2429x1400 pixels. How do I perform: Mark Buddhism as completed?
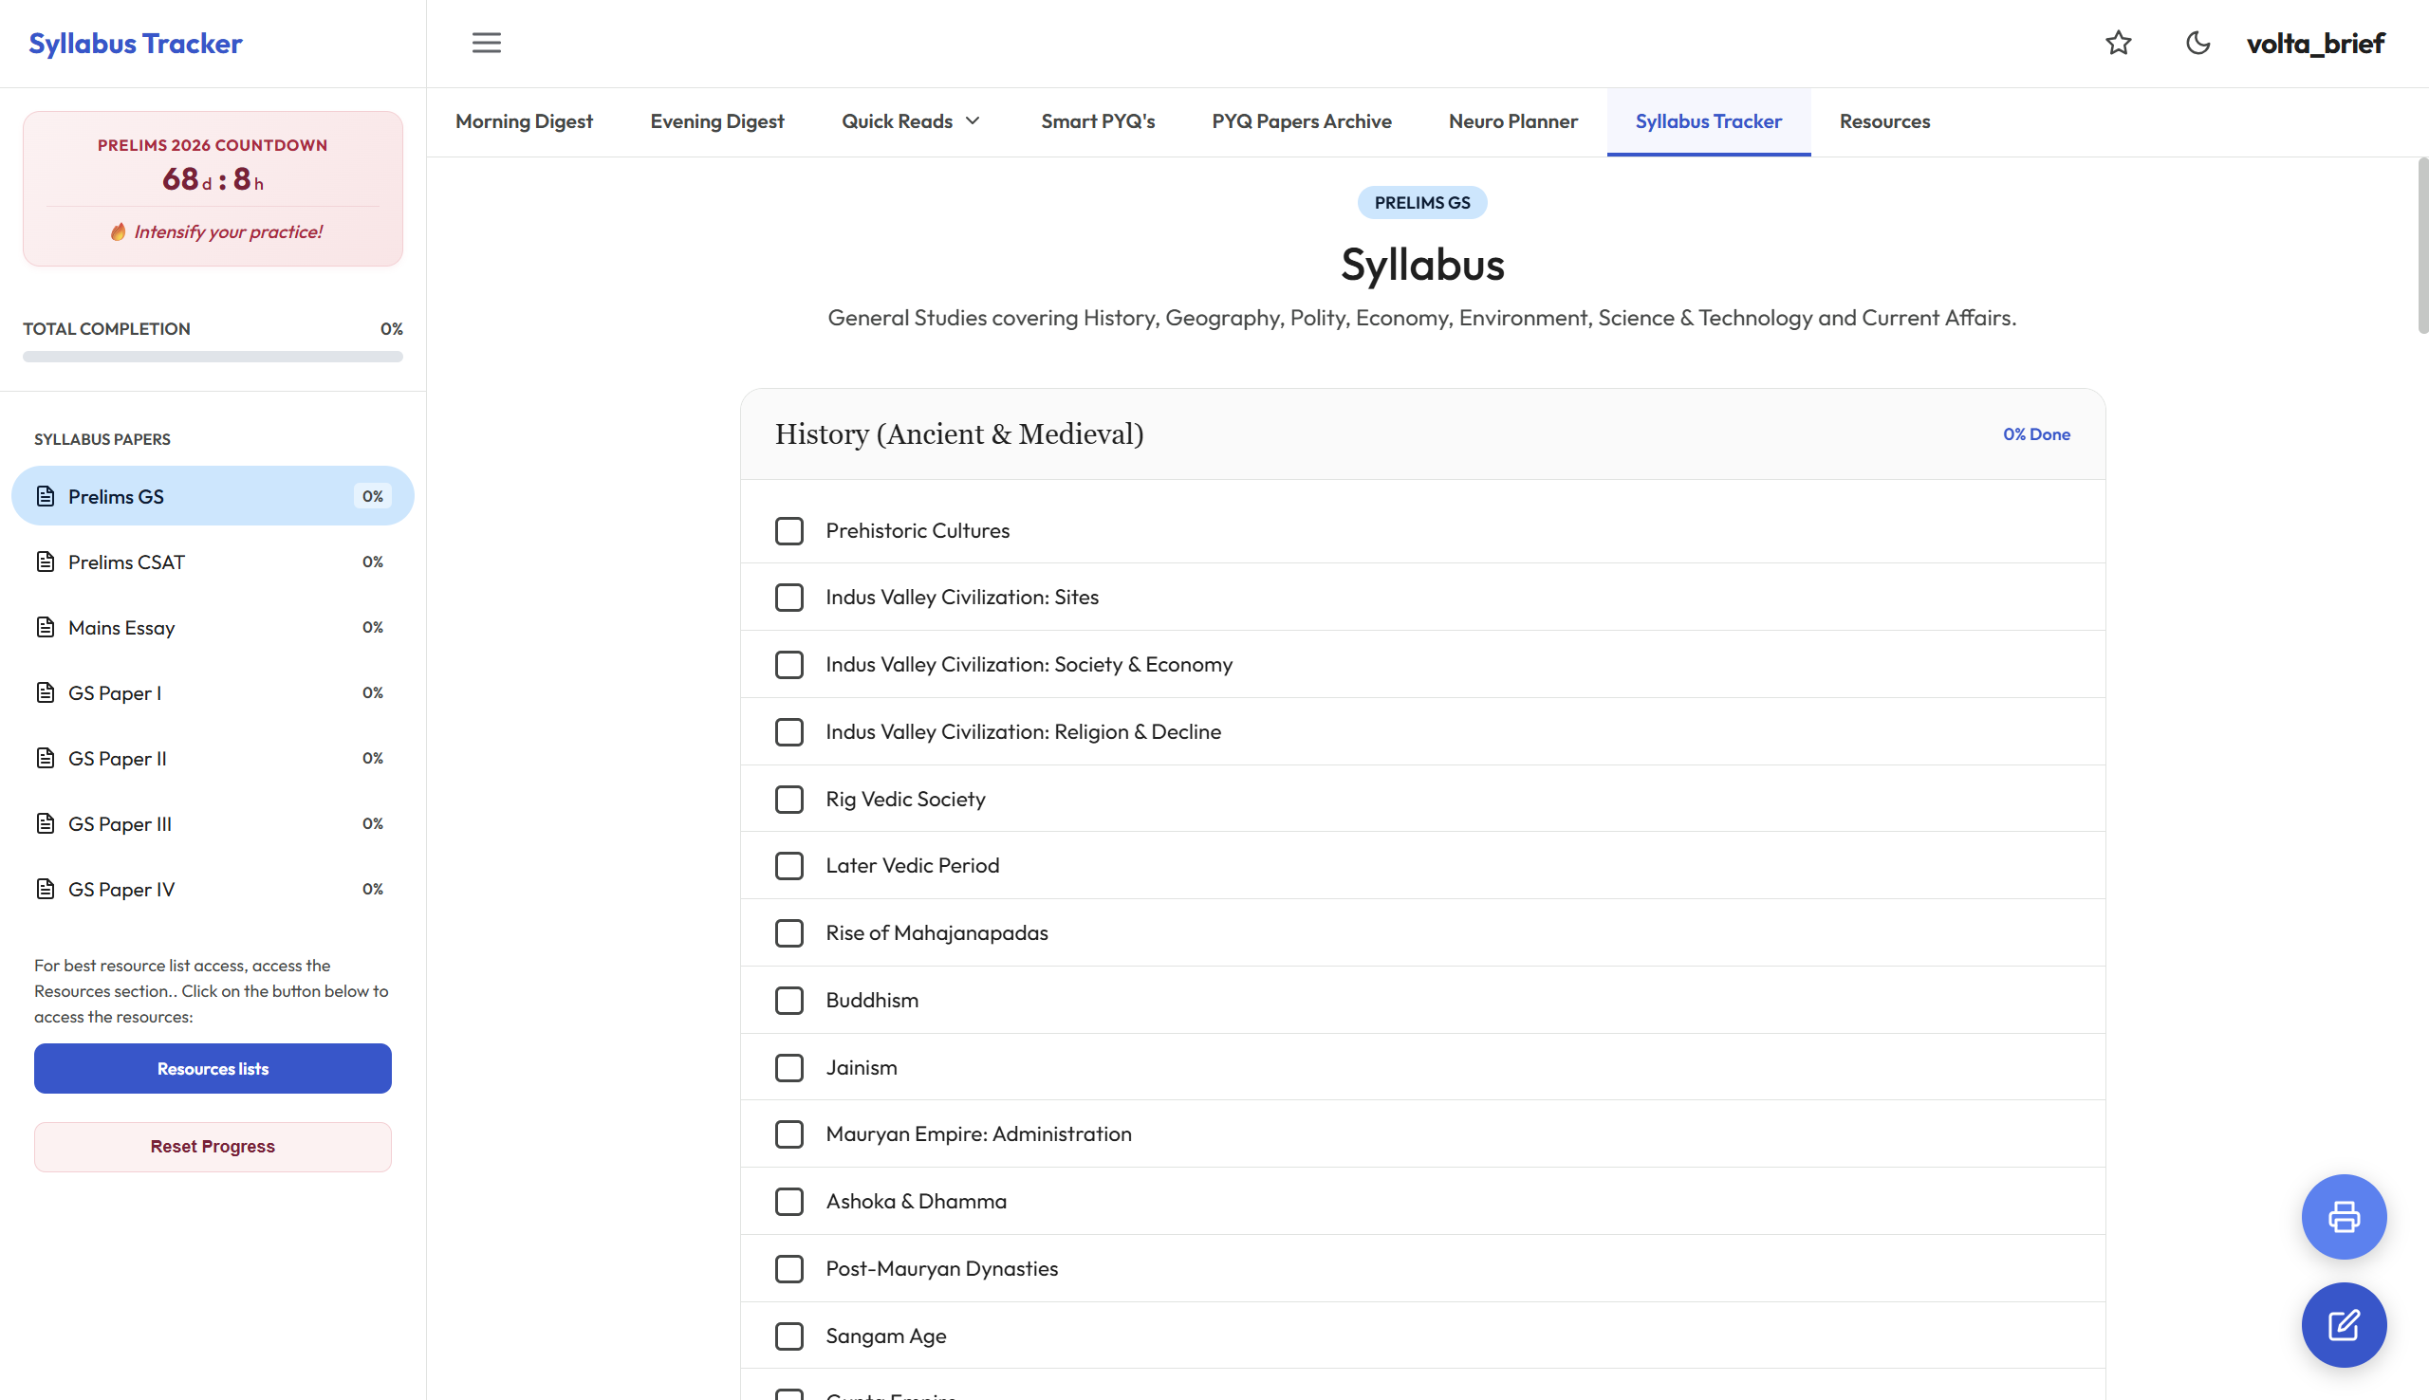click(788, 1000)
